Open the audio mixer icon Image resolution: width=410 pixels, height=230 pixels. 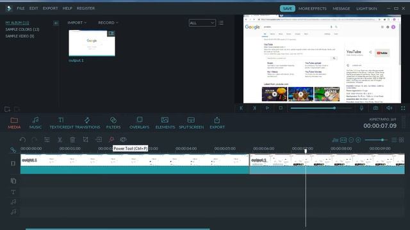pos(335,140)
